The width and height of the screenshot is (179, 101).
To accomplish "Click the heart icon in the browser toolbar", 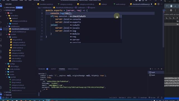I will [167, 6].
